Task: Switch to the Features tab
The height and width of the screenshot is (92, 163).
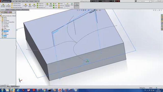Action: (3, 10)
